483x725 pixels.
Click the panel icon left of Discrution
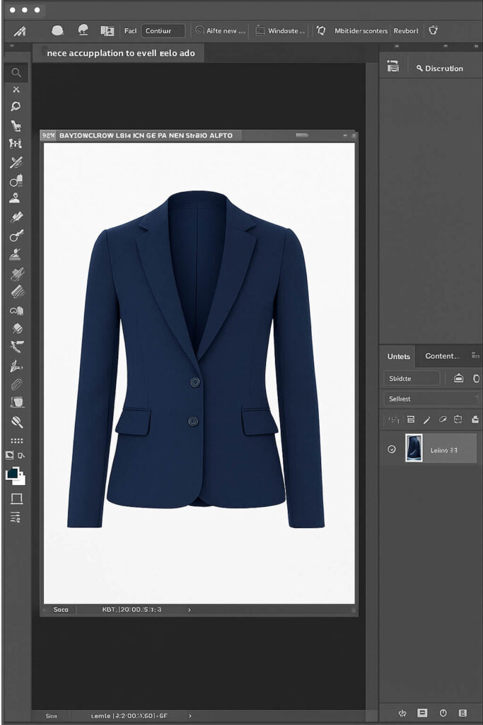[x=393, y=67]
